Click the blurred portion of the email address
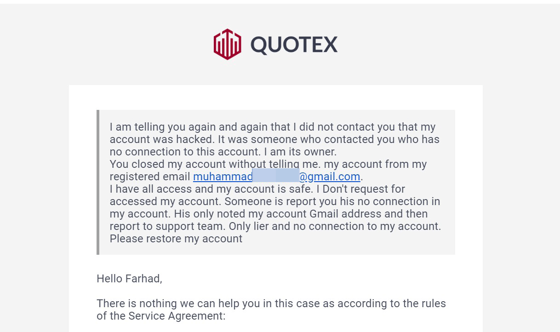The image size is (560, 332). click(276, 177)
